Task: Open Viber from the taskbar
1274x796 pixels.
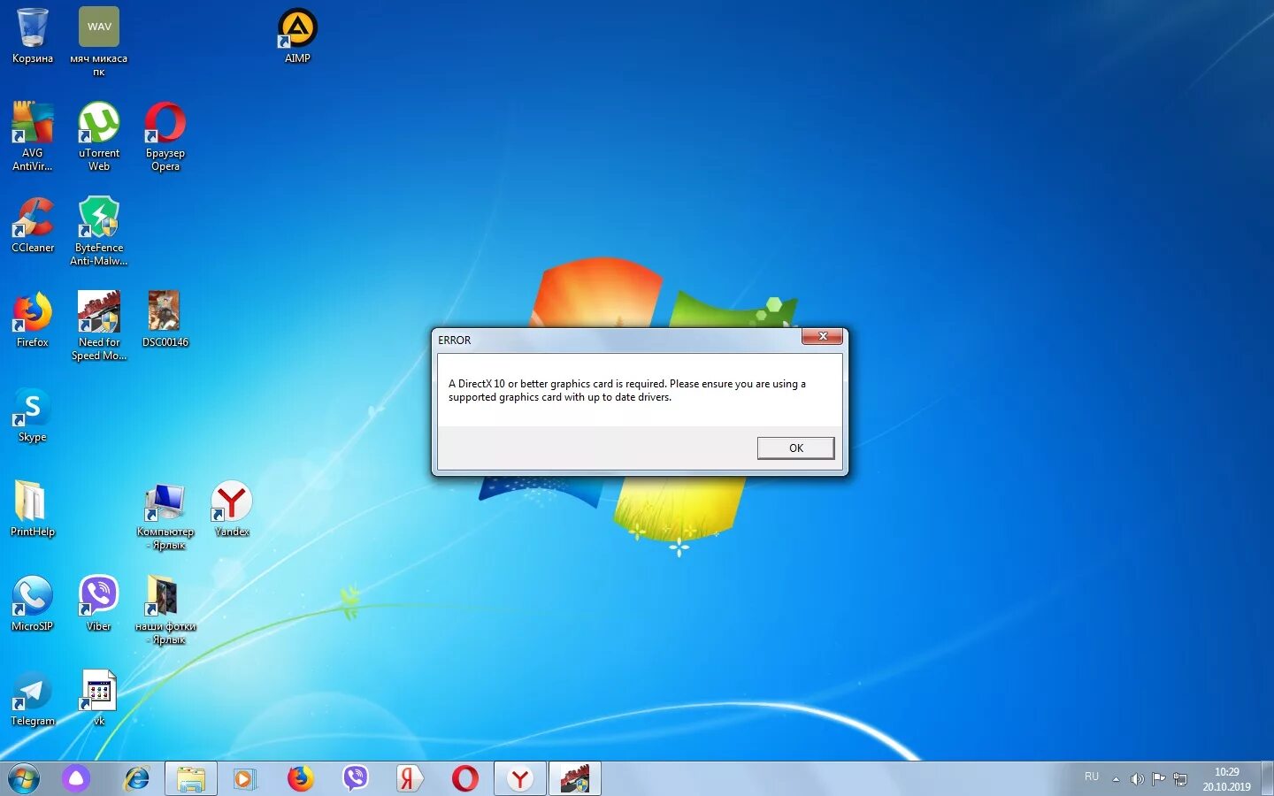Action: point(356,779)
